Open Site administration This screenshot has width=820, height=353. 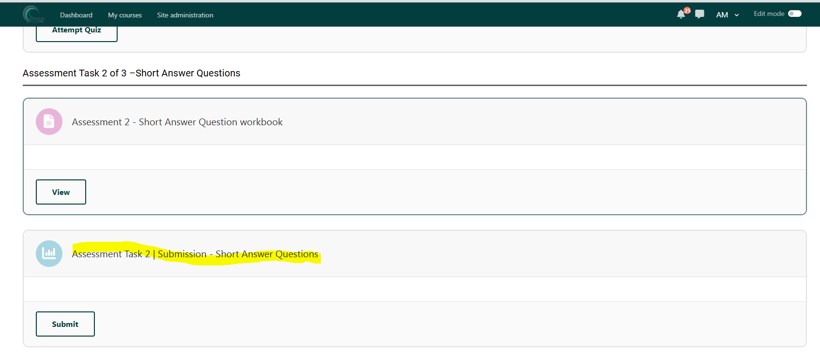(185, 15)
